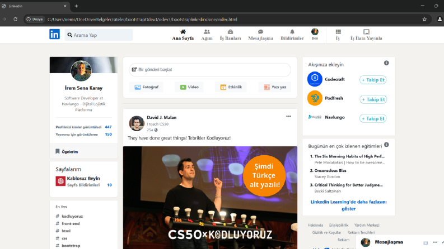Screen dimensions: 444x249
Task: Click the search magnifier icon
Action: point(69,35)
